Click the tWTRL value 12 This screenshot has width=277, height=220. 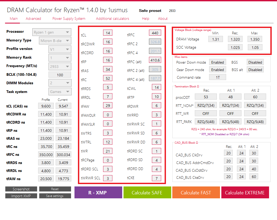coord(108,142)
